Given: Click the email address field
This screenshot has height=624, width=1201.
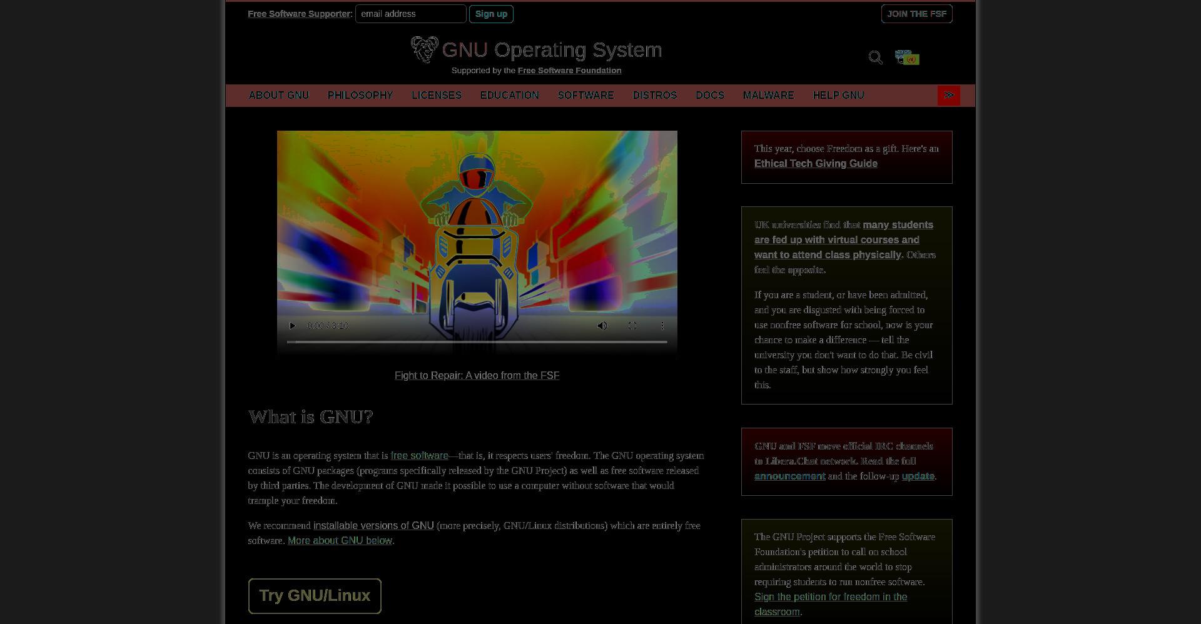Looking at the screenshot, I should pos(411,14).
